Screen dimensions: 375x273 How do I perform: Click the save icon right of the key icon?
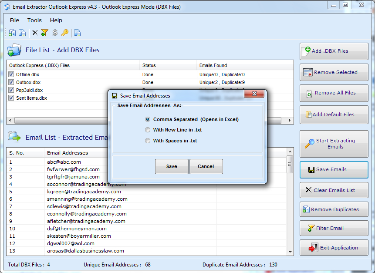click(78, 33)
